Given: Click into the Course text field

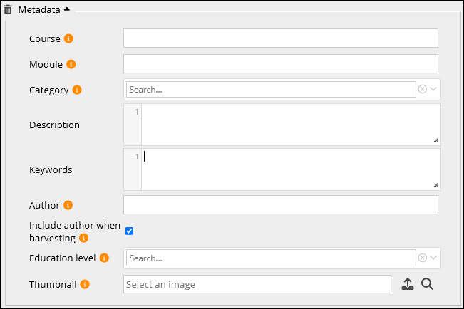Looking at the screenshot, I should click(280, 38).
